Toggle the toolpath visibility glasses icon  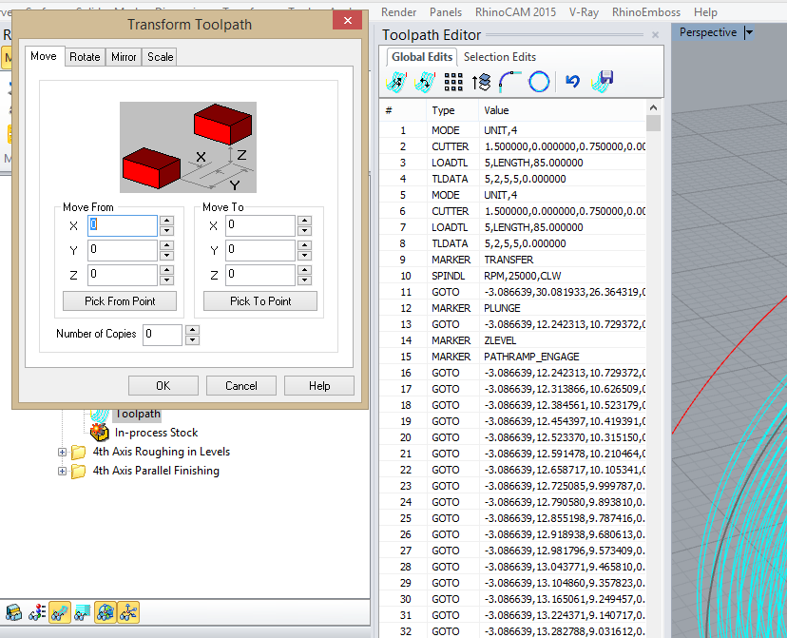click(59, 612)
